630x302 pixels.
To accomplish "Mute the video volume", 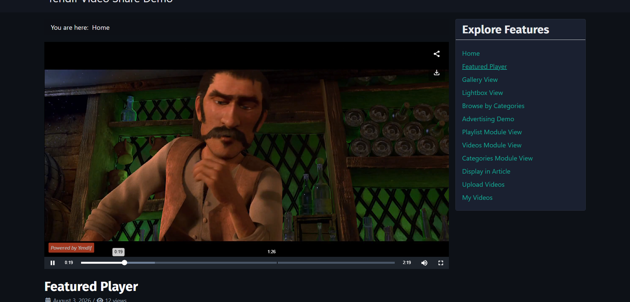I will [424, 263].
